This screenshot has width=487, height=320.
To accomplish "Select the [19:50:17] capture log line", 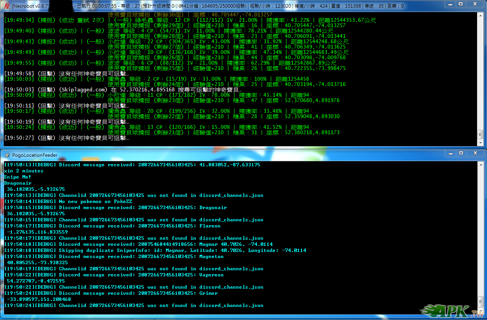I will [x=156, y=111].
